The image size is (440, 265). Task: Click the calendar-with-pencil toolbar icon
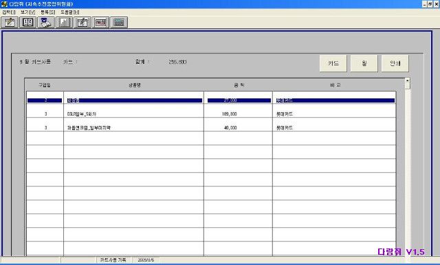tap(82, 23)
